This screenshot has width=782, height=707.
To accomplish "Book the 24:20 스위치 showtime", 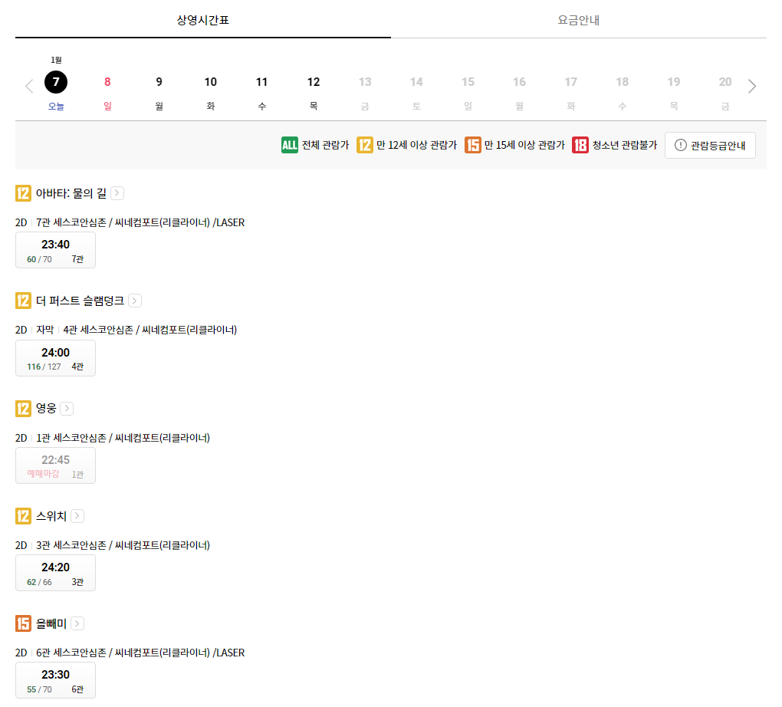I will point(55,573).
